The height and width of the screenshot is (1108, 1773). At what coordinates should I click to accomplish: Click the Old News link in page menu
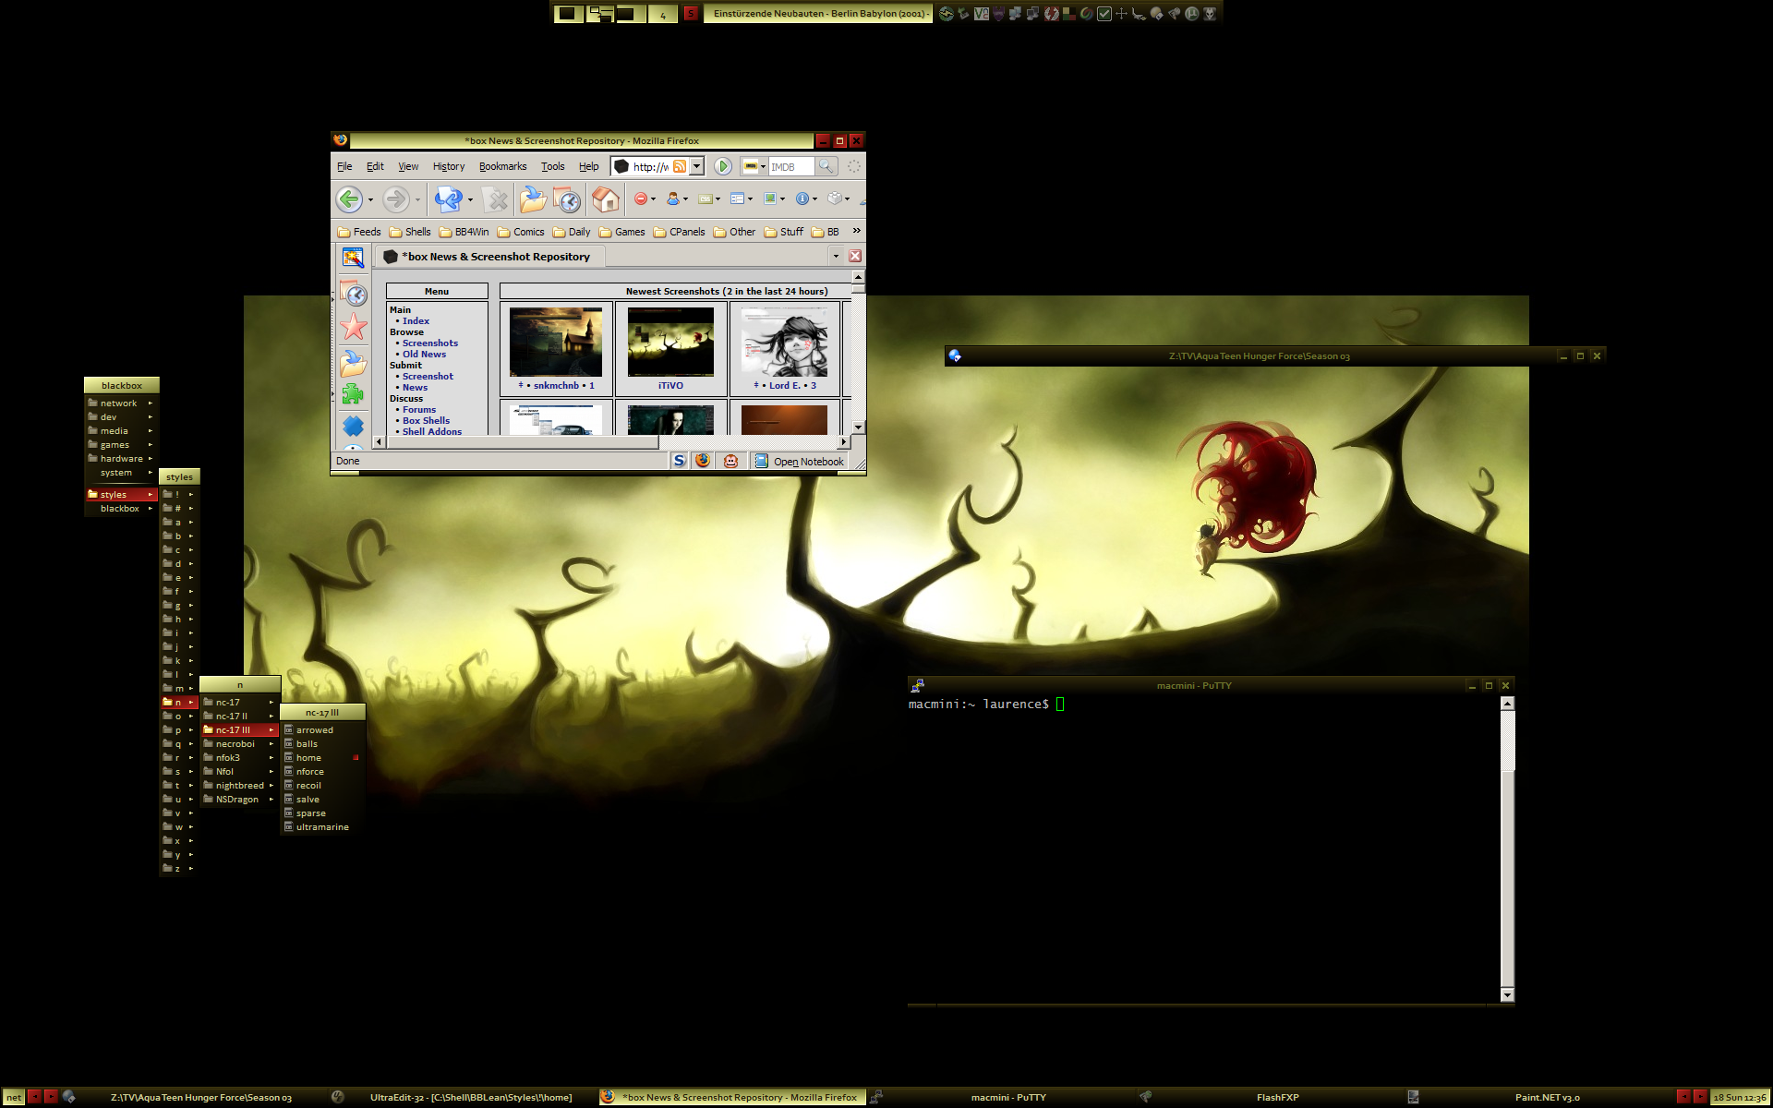(424, 354)
